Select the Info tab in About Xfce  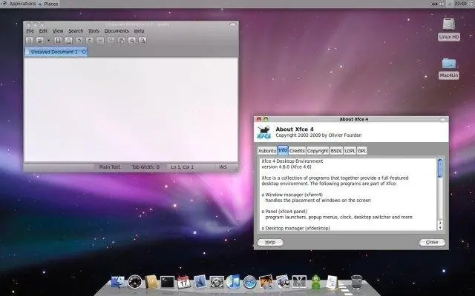(283, 150)
